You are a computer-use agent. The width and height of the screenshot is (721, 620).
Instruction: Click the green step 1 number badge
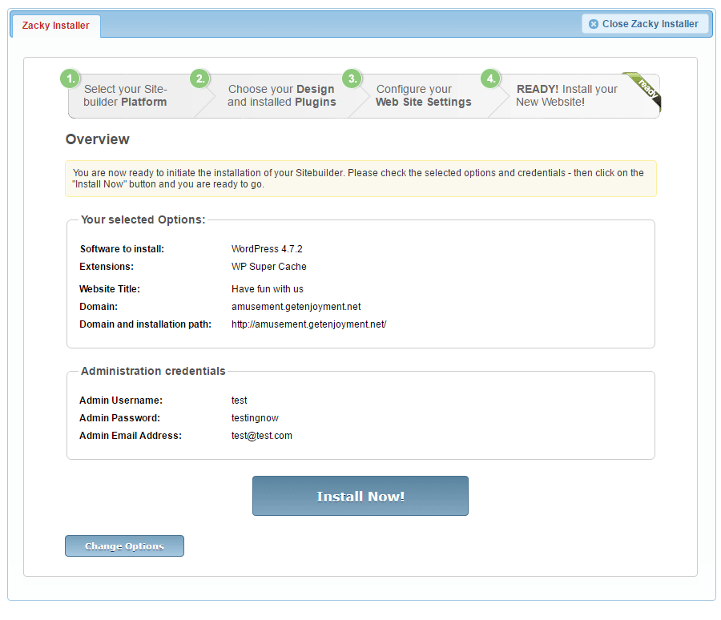70,79
